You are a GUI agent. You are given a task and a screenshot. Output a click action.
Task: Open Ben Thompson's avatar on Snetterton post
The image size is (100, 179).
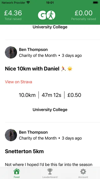(11, 135)
